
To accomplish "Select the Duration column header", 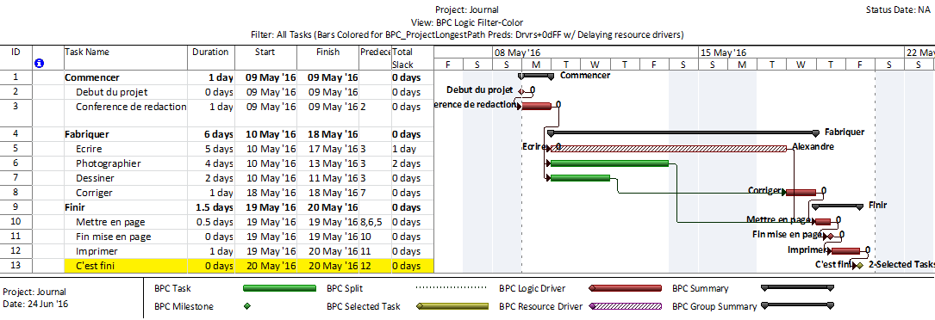I will [x=211, y=52].
